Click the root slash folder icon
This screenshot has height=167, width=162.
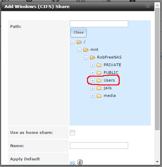pos(79,42)
